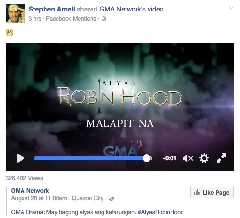Click the public globe icon near timestamp
The width and height of the screenshot is (240, 218).
[x=104, y=19]
